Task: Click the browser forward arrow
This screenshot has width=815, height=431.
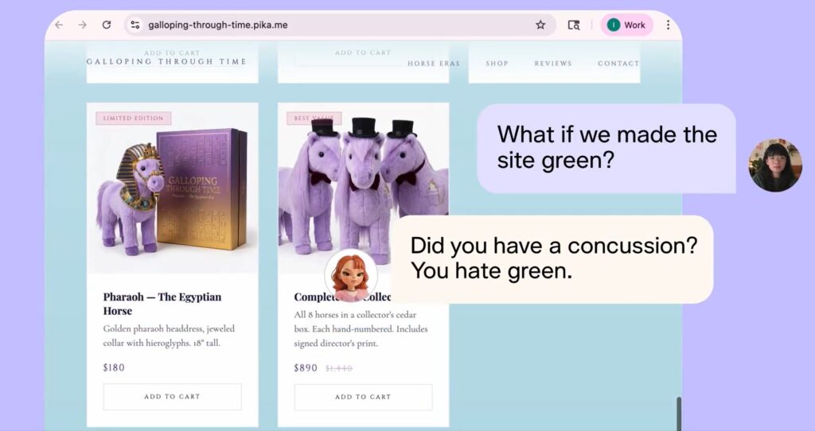Action: 83,25
